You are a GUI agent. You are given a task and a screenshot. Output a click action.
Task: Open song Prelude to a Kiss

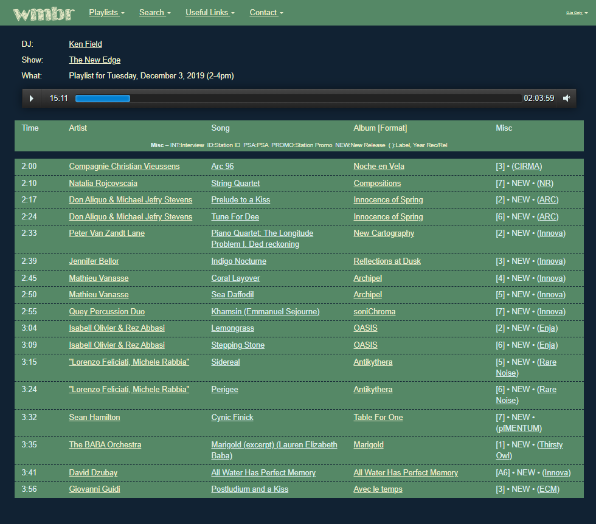pyautogui.click(x=241, y=200)
